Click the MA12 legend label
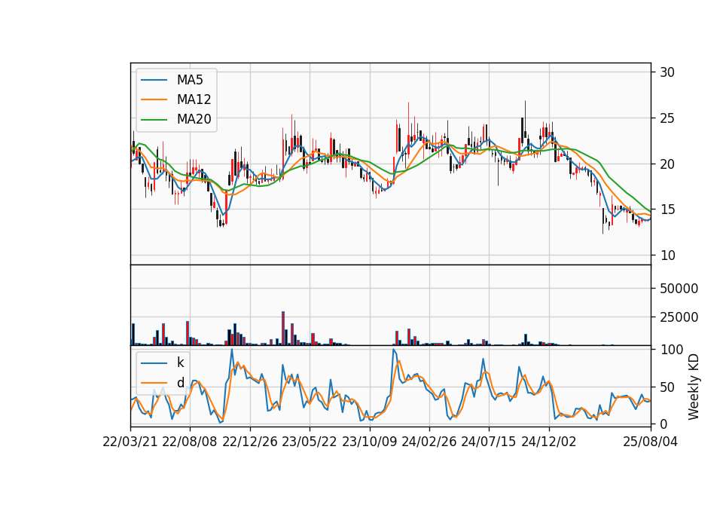Screen dimensions: 723x520 [x=194, y=99]
